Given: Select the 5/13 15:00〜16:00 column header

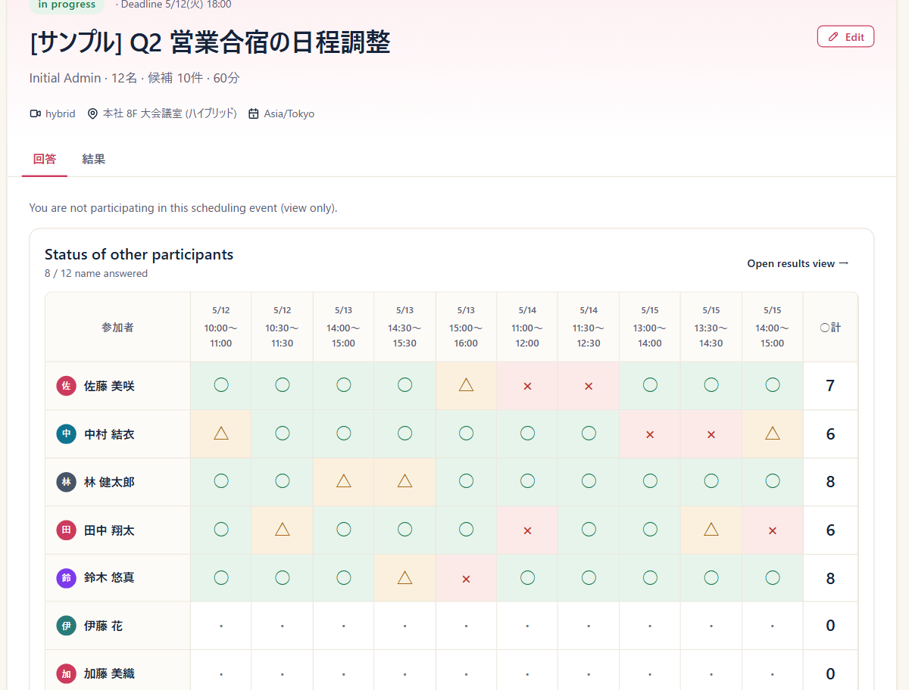Looking at the screenshot, I should tap(466, 327).
